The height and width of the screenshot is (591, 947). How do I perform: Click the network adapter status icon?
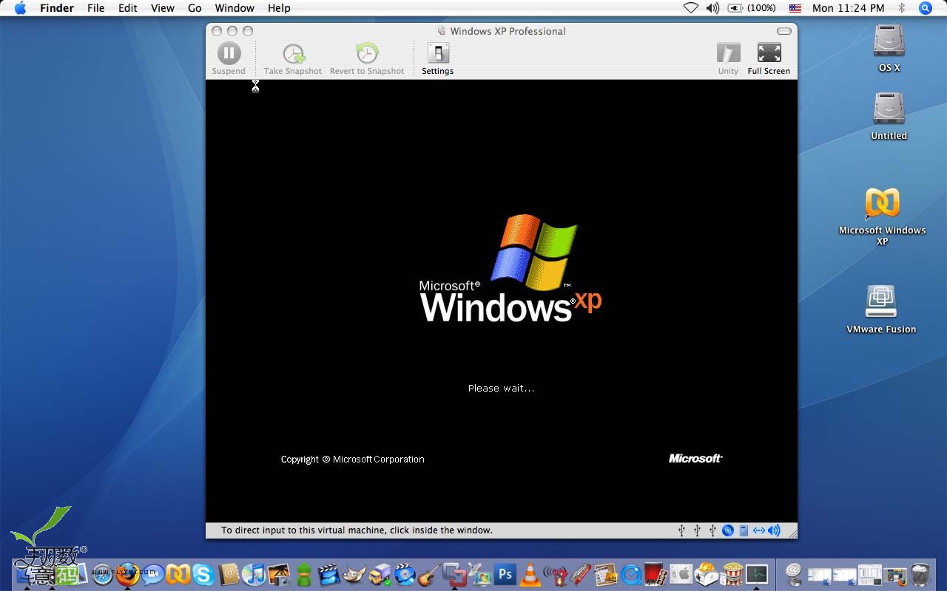pyautogui.click(x=759, y=530)
